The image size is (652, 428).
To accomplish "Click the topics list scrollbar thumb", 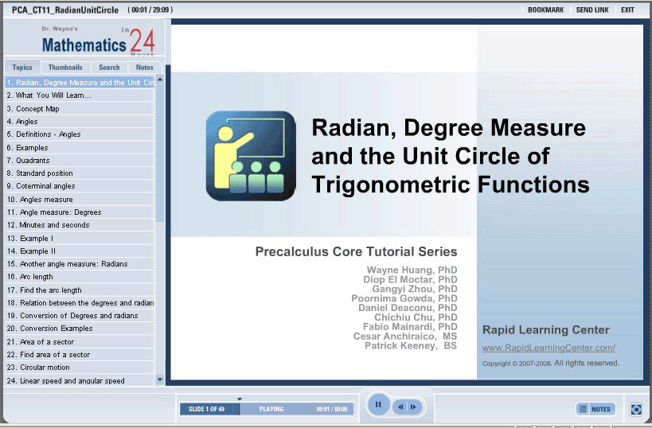I will (160, 154).
